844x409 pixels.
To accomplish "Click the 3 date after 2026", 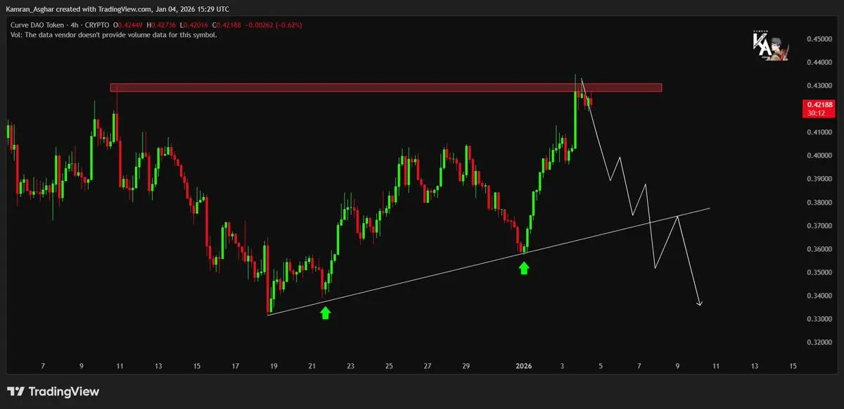I will [561, 366].
